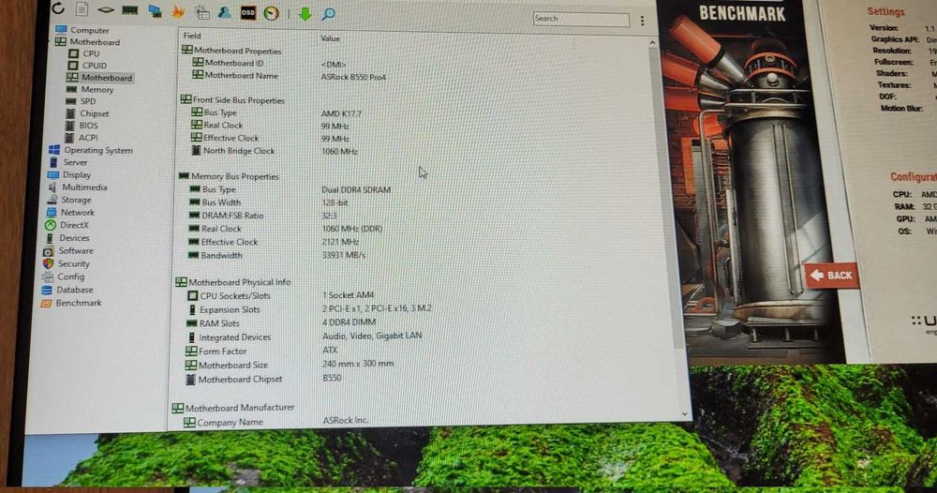
Task: Open the Memory tree entry
Action: 90,89
